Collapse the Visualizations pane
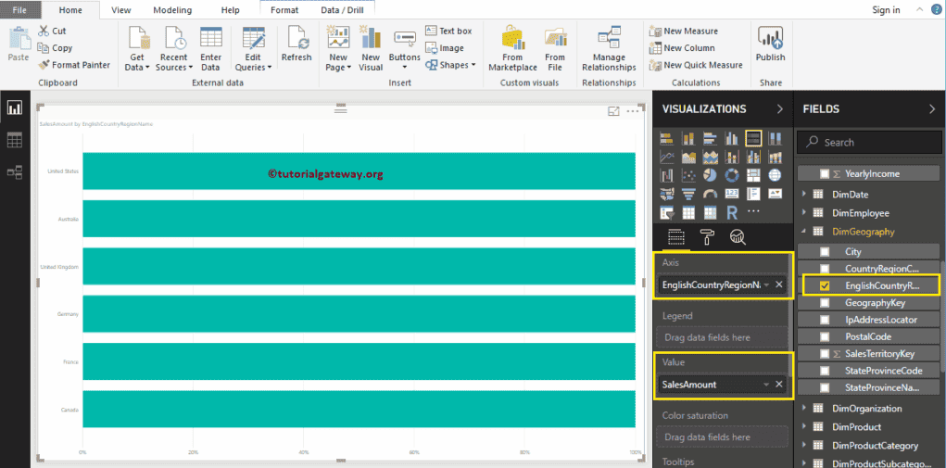Viewport: 946px width, 468px height. click(x=779, y=109)
